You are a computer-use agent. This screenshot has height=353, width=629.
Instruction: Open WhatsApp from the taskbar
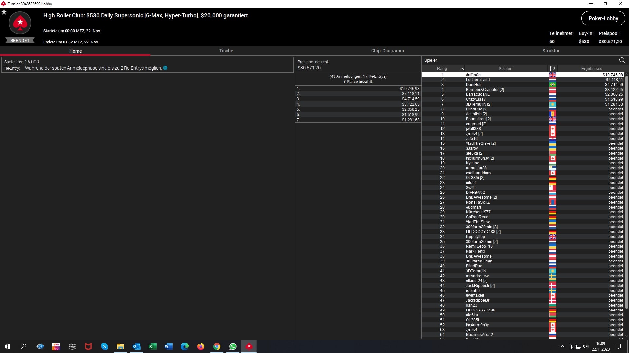click(x=233, y=346)
